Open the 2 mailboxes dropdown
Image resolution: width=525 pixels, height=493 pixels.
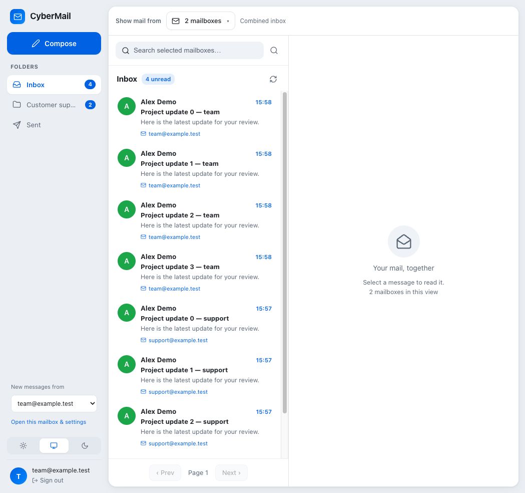[x=201, y=21]
